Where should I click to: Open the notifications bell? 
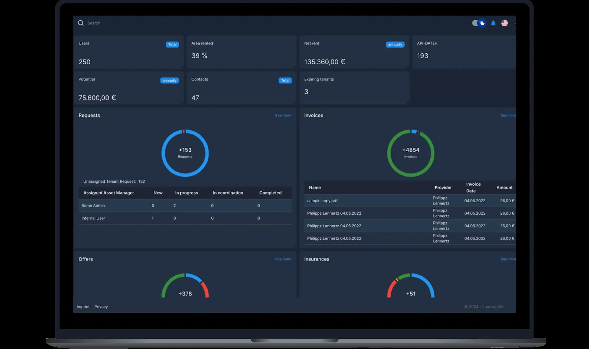[x=493, y=23]
